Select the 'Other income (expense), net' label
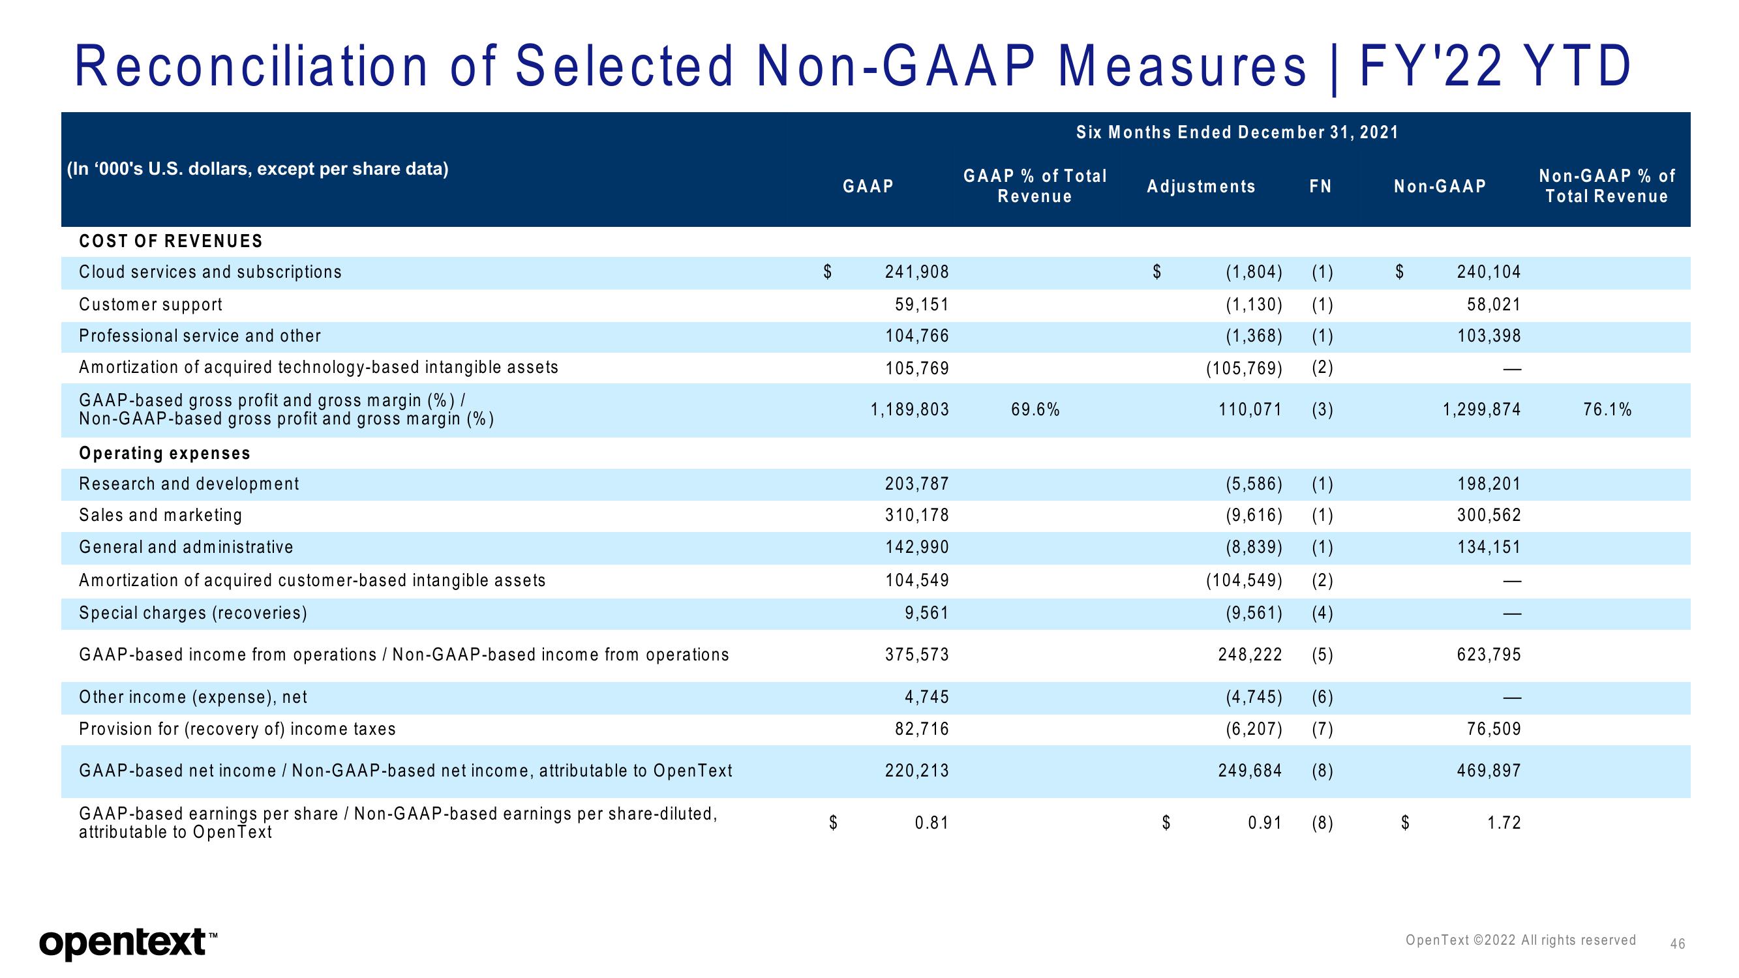The image size is (1739, 978). coord(193,697)
